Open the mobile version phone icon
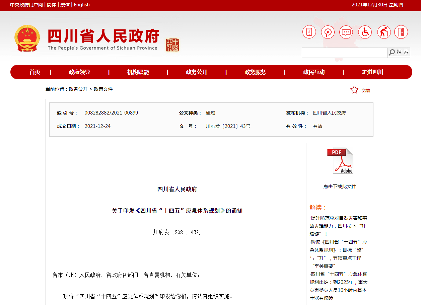This screenshot has height=305, width=421. pyautogui.click(x=309, y=32)
